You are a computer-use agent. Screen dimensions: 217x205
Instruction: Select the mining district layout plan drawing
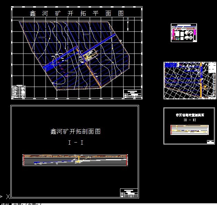click(190, 80)
